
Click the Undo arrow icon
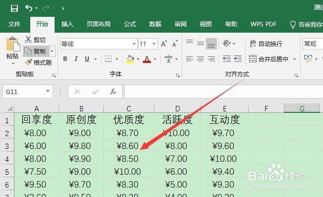pos(29,8)
